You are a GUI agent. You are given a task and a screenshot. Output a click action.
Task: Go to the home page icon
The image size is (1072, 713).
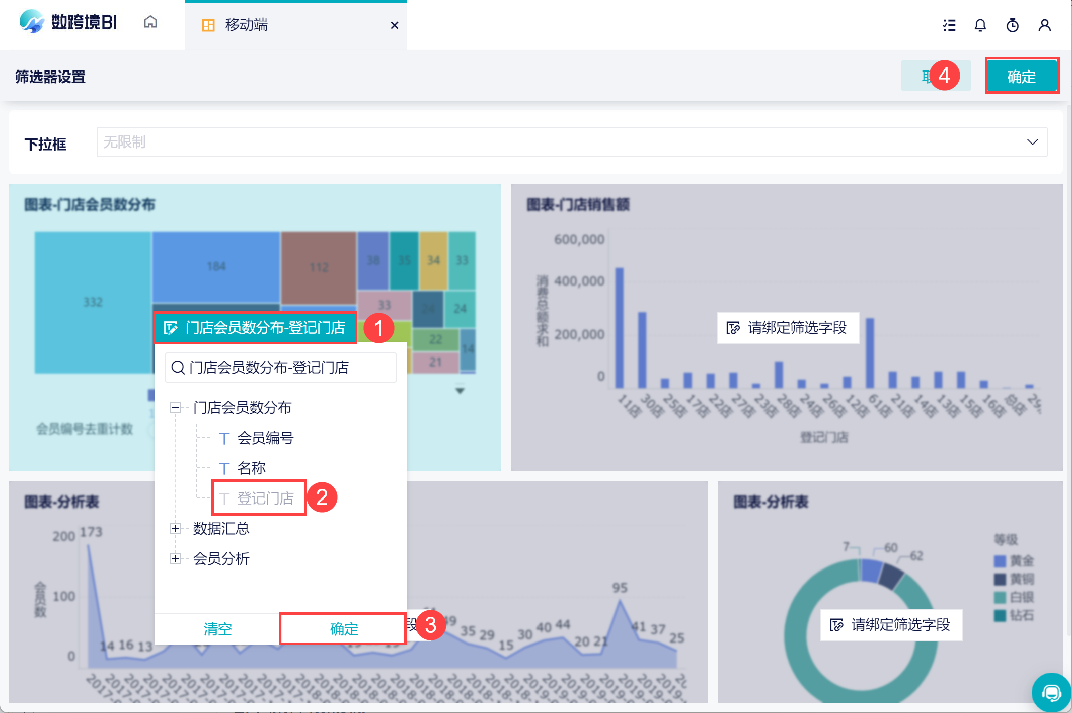coord(150,22)
